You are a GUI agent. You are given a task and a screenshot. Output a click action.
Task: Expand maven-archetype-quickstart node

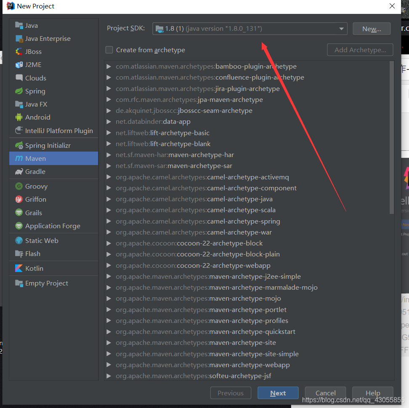pos(109,332)
